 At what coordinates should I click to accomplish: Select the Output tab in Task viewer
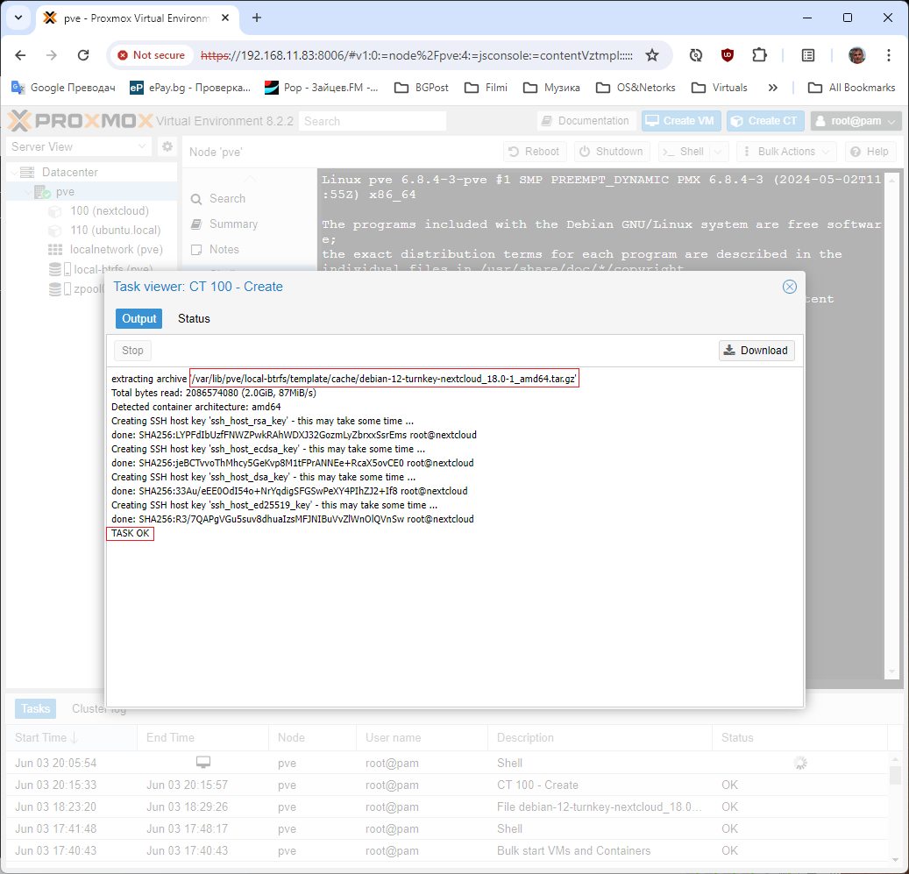pos(139,319)
